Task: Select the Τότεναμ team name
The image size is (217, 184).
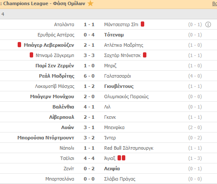Action: (114, 35)
